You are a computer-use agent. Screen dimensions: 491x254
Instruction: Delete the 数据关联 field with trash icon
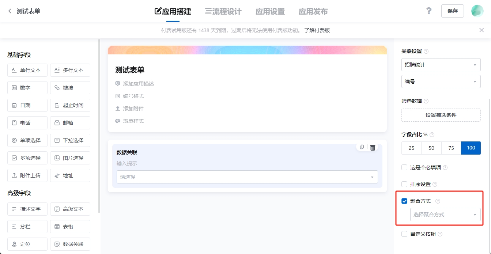point(373,147)
